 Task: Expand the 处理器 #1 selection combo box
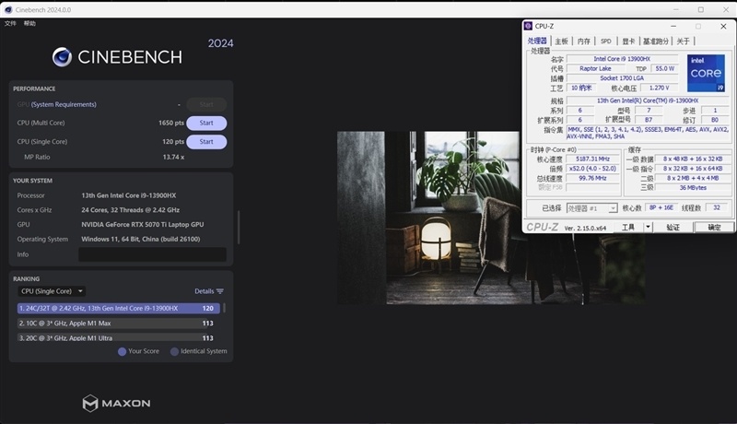coord(591,208)
